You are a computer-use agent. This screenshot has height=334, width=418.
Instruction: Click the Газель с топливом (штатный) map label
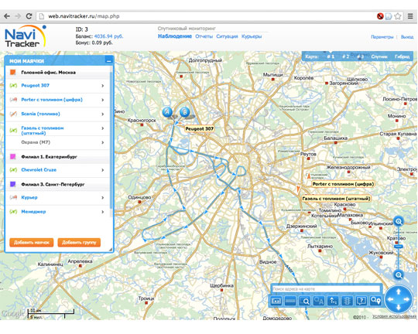(336, 199)
